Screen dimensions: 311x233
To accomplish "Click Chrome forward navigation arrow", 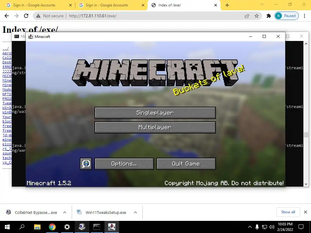I will 16,16.
